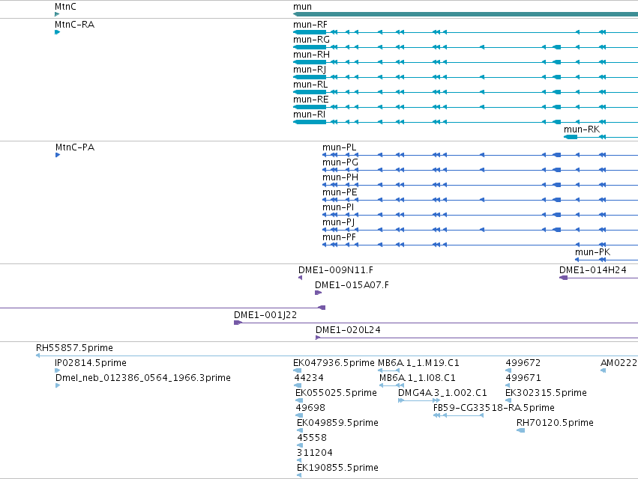
Task: Select the mun-RL transcript
Action: (x=466, y=92)
